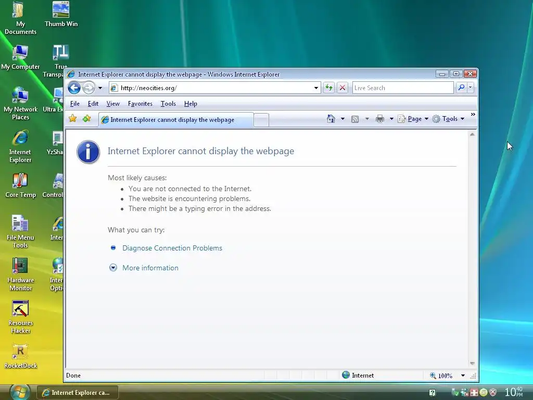Click the RocketDock desktop icon

pyautogui.click(x=20, y=356)
